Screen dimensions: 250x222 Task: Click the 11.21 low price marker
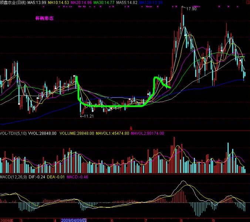point(88,116)
